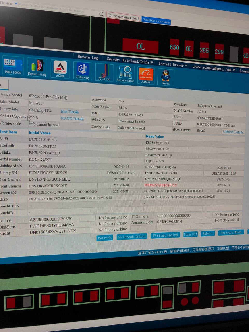Click the DistSens value FWP145301YHQ948AA
The image size is (249, 332).
point(52,225)
